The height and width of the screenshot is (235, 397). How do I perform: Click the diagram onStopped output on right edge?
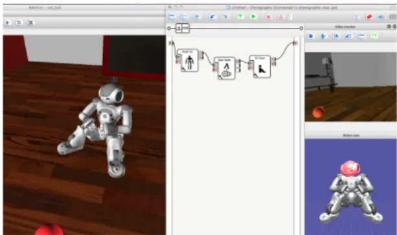point(295,43)
